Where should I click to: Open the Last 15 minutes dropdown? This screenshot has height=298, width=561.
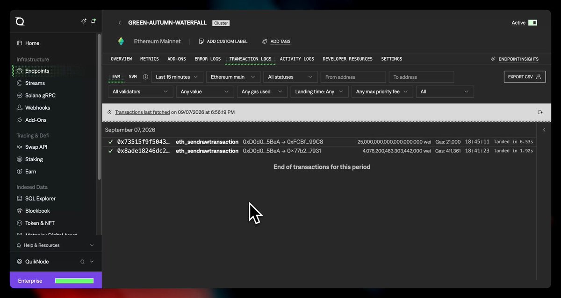177,77
